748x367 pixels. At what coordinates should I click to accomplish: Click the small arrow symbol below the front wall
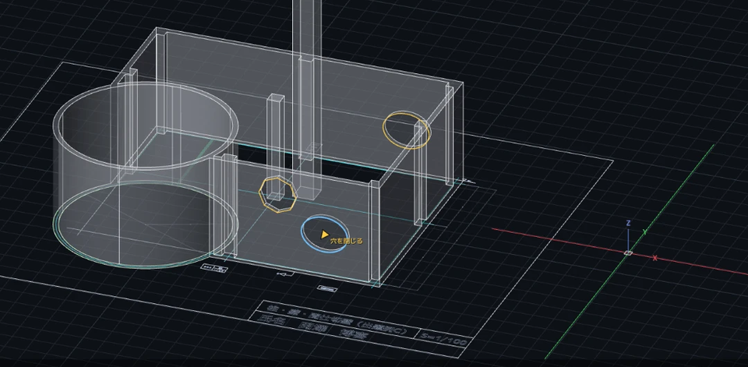tap(285, 274)
